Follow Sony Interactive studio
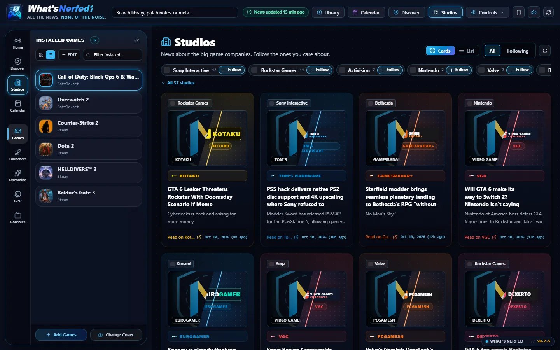This screenshot has height=350, width=560. [232, 70]
